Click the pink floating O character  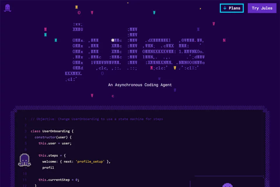pyautogui.click(x=79, y=13)
